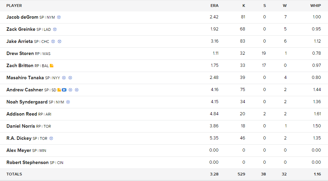Click the W wins column header

285,6
